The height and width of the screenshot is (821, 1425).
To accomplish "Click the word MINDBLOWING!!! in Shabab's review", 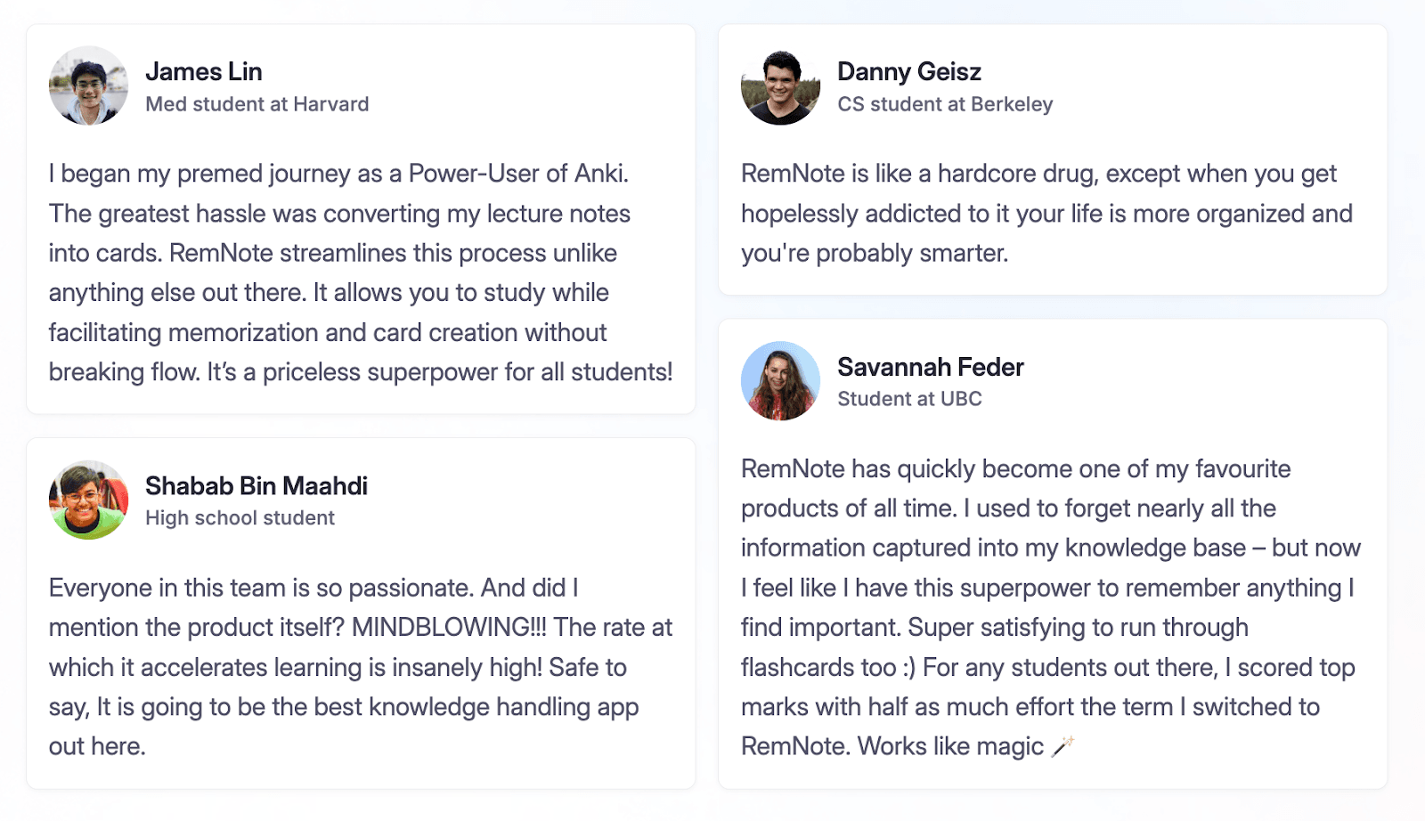I will (x=449, y=627).
